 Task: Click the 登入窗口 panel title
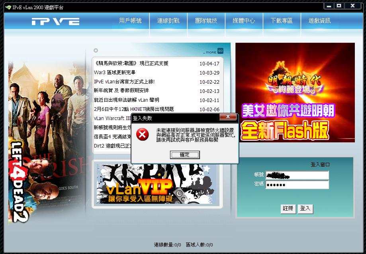(x=320, y=165)
